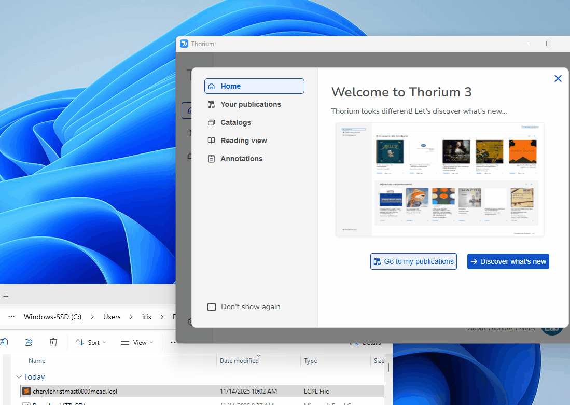Click the Share icon in Explorer toolbar
570x405 pixels.
click(29, 342)
